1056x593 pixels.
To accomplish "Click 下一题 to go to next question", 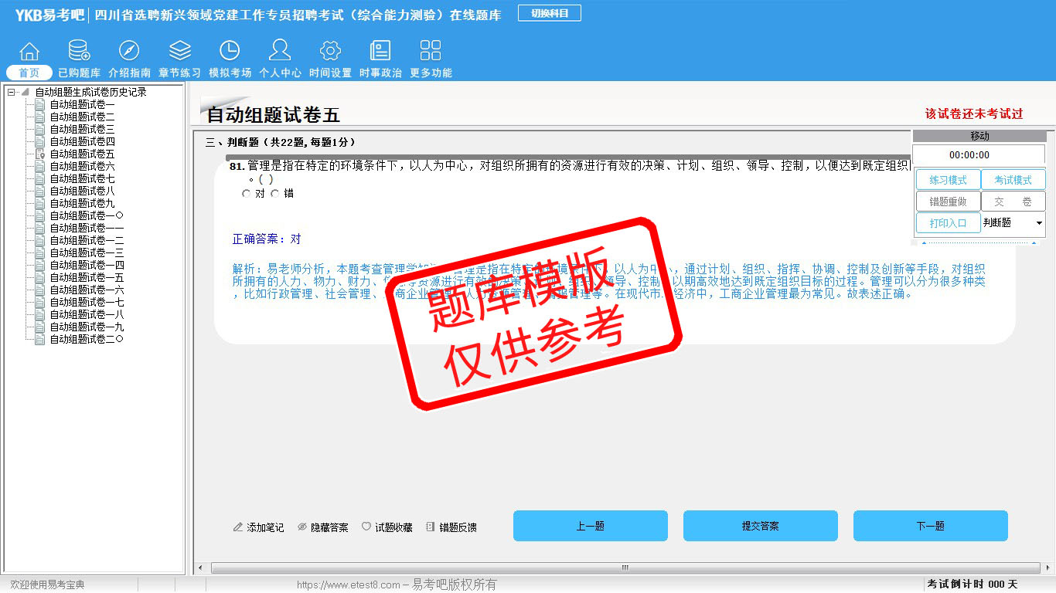I will pyautogui.click(x=930, y=526).
